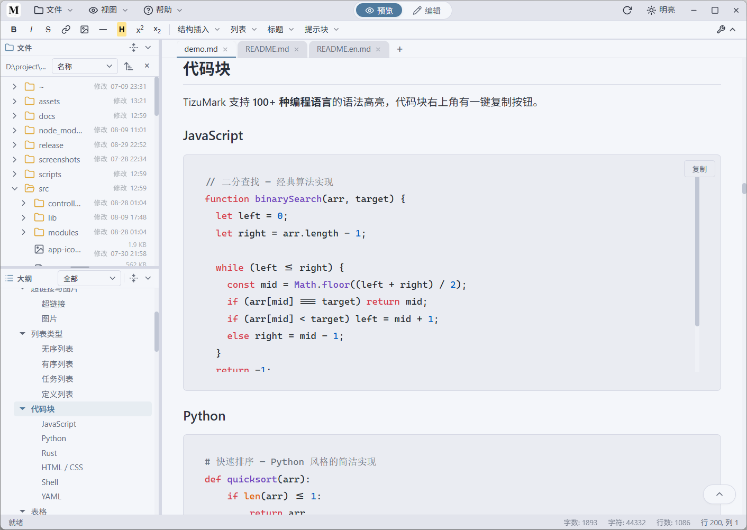Add a new tab with plus icon
The image size is (747, 530).
click(x=400, y=49)
